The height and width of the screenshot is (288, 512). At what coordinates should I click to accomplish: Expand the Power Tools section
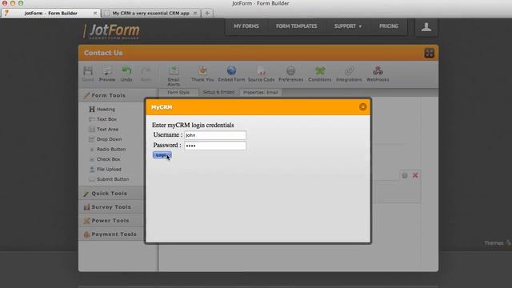pos(111,221)
